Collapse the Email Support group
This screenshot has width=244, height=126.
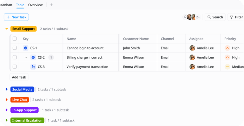[x=7, y=29]
